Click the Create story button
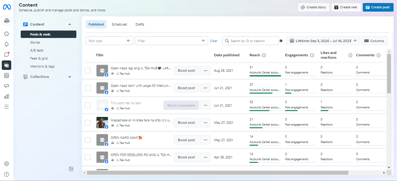The height and width of the screenshot is (181, 397). point(314,7)
